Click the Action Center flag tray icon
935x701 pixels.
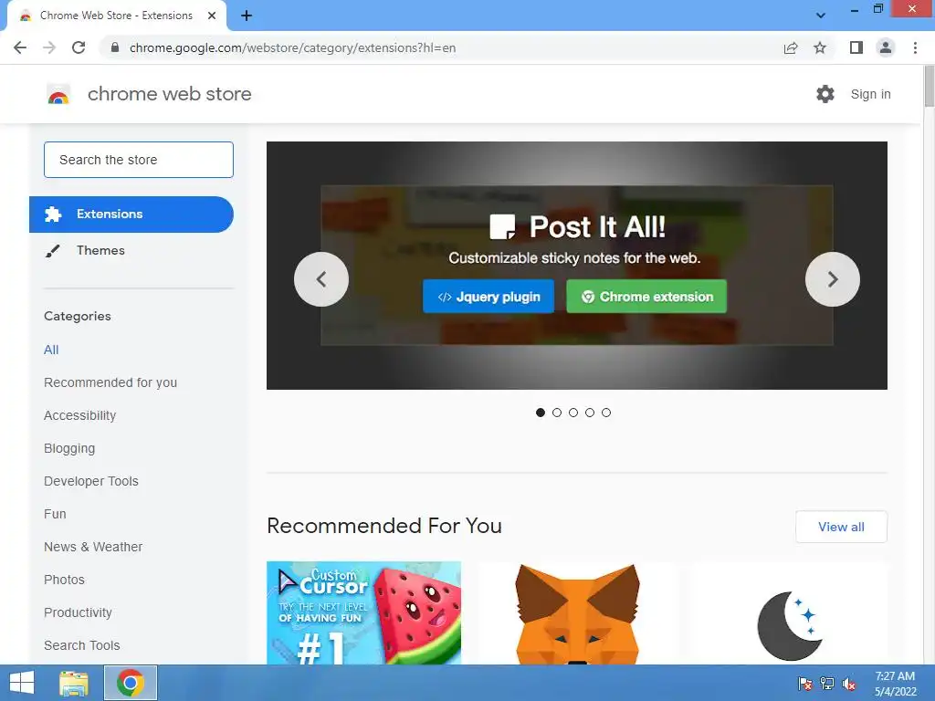(805, 684)
